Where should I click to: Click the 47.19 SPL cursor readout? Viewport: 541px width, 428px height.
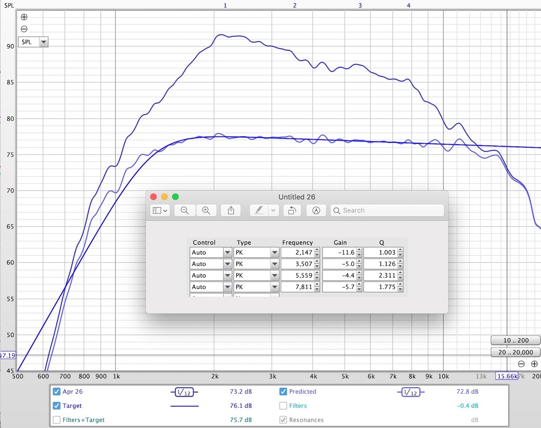[x=8, y=355]
